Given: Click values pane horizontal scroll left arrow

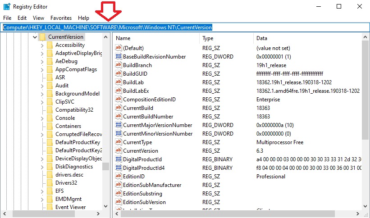Looking at the screenshot, I should (117, 214).
